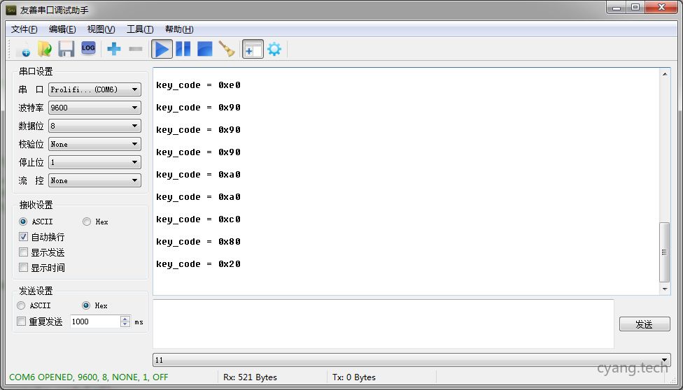The image size is (683, 390).
Task: Click the open folder icon
Action: coord(45,49)
